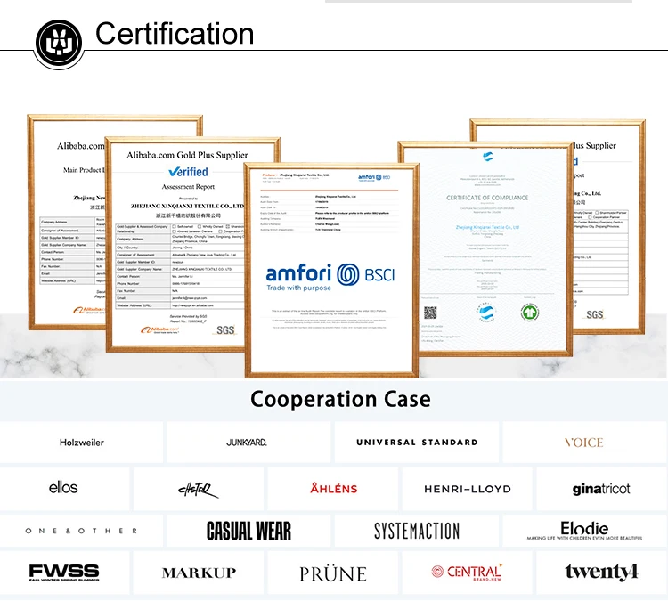The width and height of the screenshot is (668, 601).
Task: Select the ginatricot brand logo
Action: 601,489
